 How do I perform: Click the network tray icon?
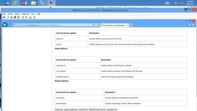(179, 3)
